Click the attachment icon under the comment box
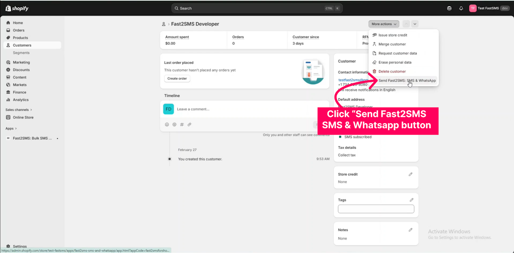Image resolution: width=514 pixels, height=253 pixels. (189, 124)
